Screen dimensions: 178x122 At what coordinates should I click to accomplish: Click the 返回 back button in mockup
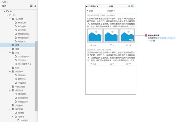(x=90, y=11)
